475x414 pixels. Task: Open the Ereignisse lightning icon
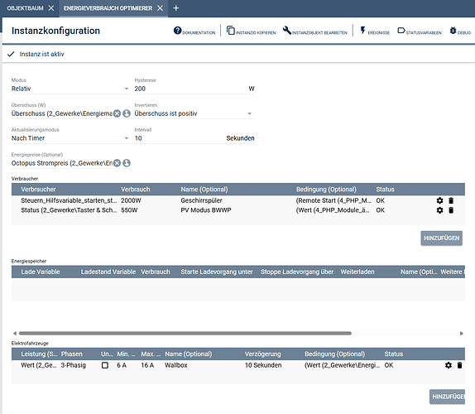(362, 31)
